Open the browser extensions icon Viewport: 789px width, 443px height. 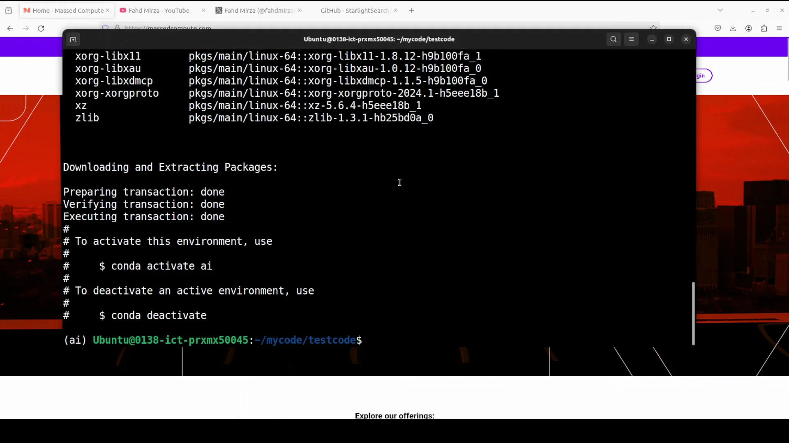[x=764, y=28]
